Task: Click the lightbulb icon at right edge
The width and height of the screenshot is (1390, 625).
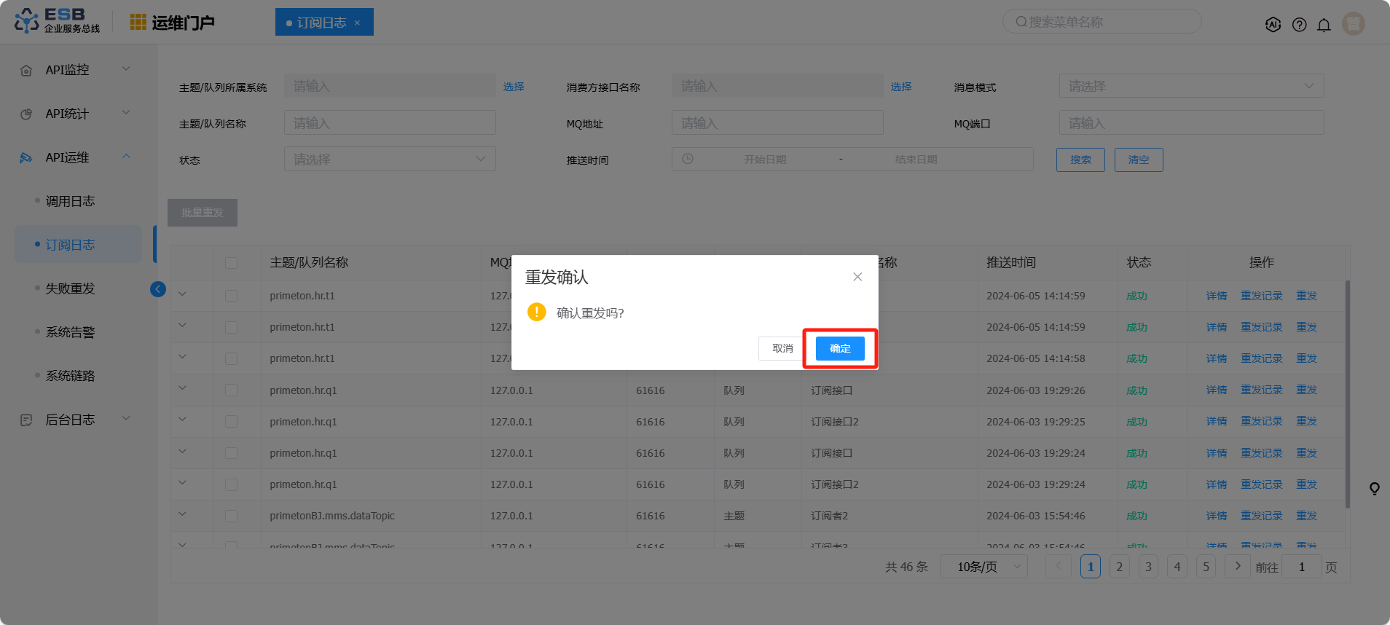Action: tap(1374, 489)
